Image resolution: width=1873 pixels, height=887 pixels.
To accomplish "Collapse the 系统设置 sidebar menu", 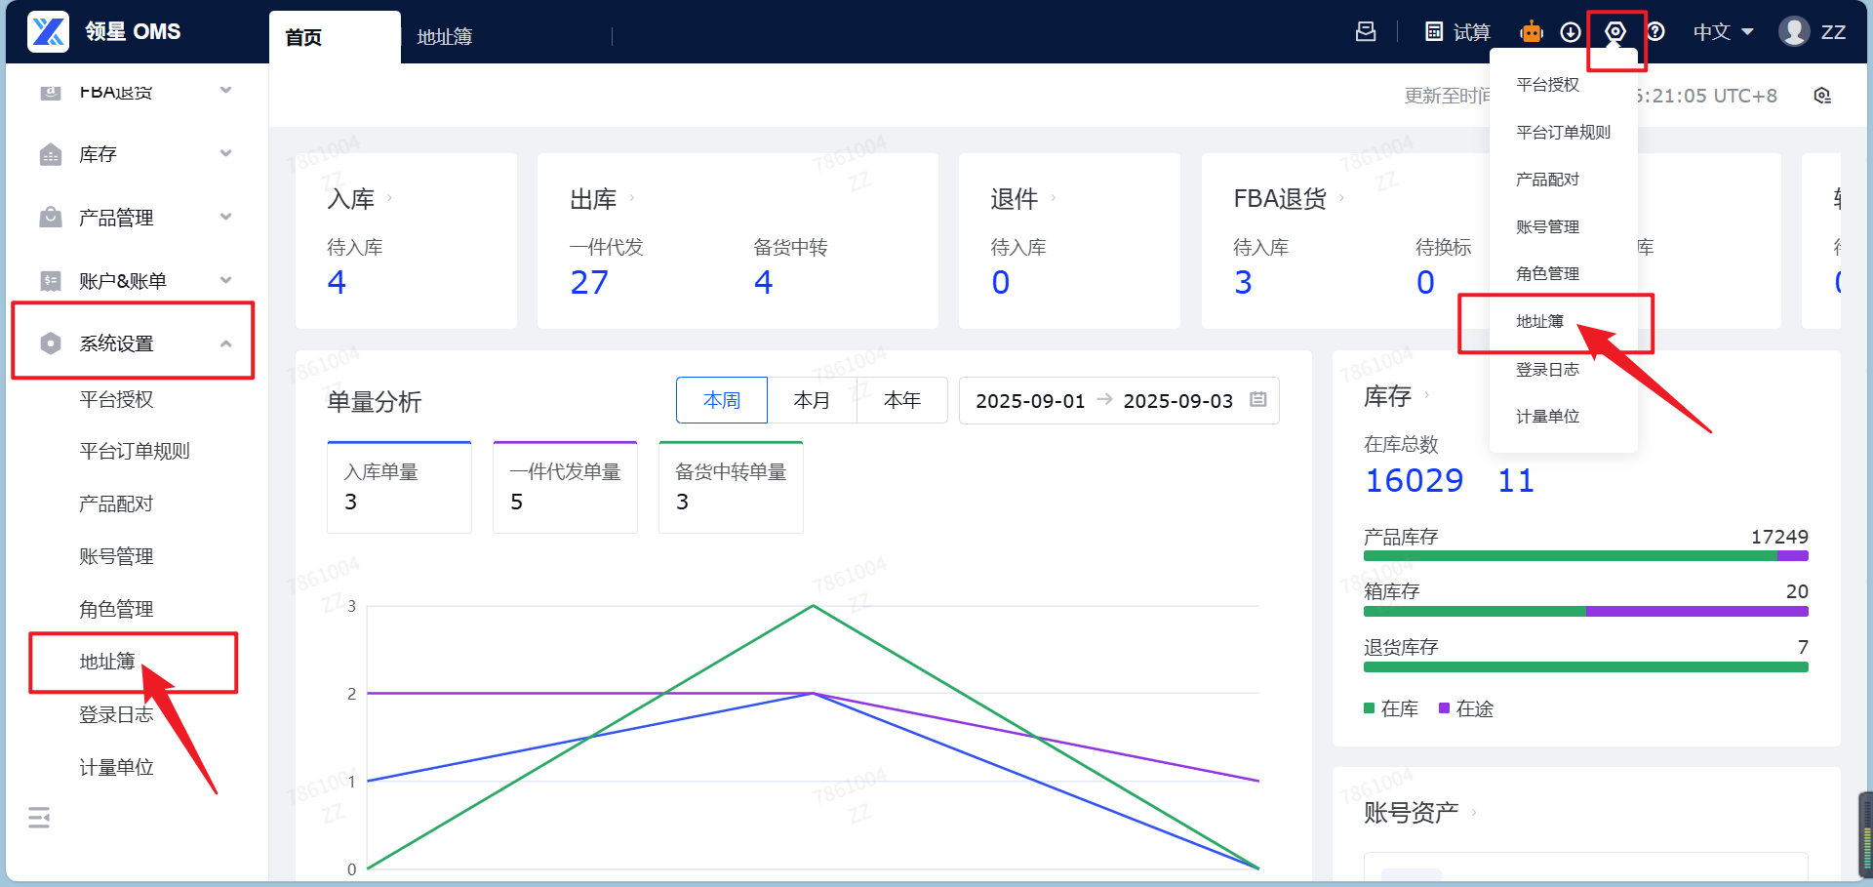I will [x=226, y=343].
